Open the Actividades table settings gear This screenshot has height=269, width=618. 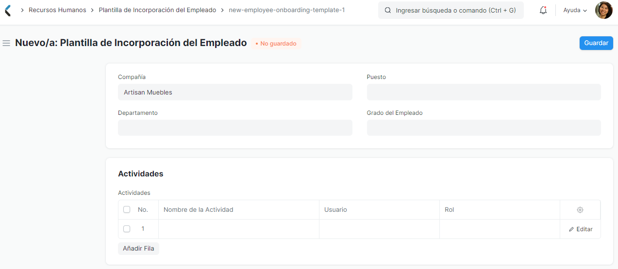pyautogui.click(x=580, y=210)
